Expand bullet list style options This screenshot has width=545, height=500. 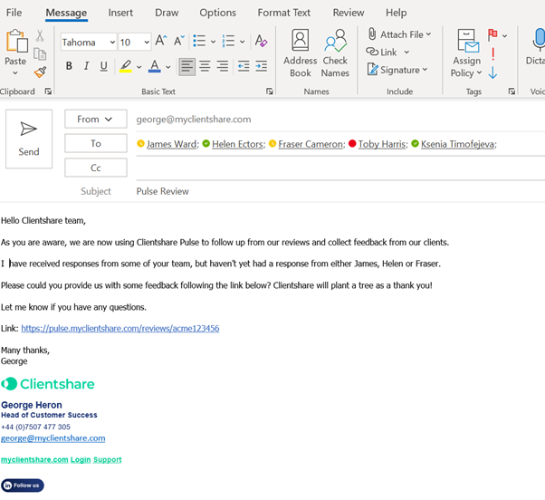coord(213,42)
